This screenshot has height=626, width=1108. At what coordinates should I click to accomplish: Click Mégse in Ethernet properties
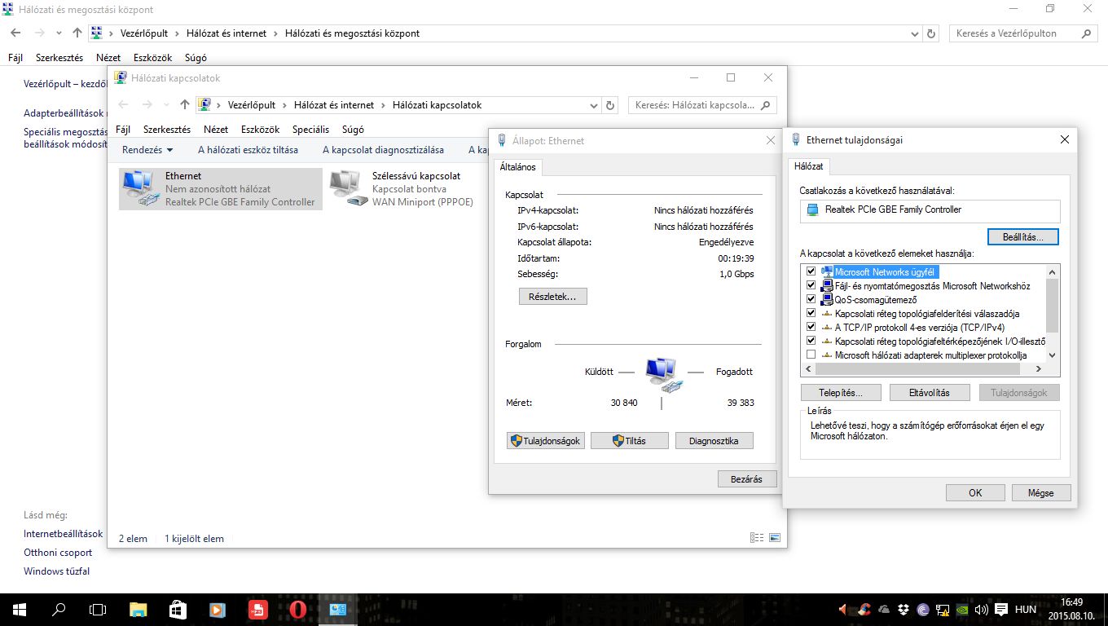coord(1040,493)
